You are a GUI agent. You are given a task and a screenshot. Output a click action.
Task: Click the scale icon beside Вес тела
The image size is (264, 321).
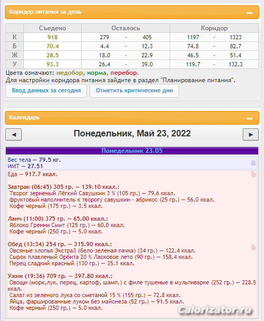(x=253, y=163)
